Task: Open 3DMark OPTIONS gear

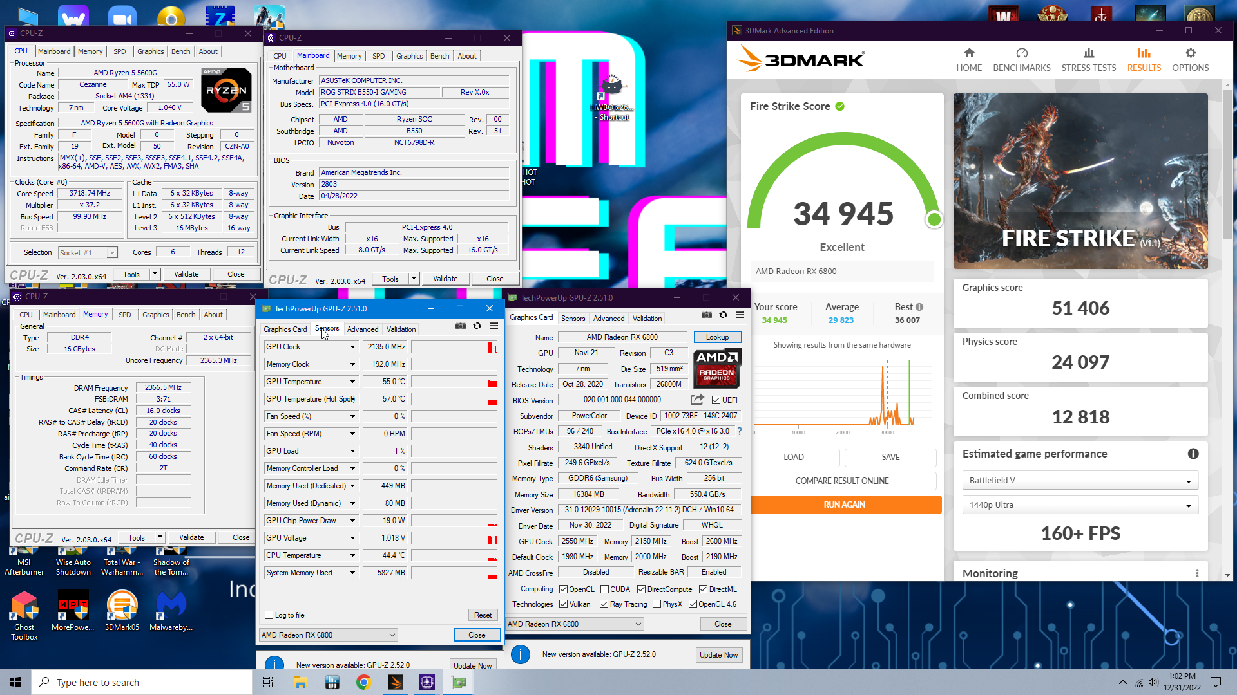Action: (x=1190, y=59)
